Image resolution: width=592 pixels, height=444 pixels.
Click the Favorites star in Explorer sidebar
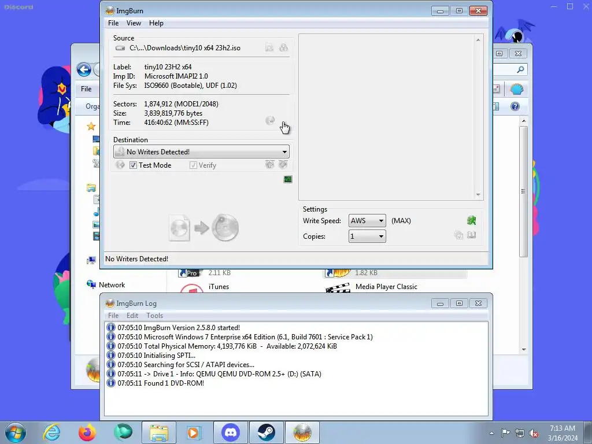[91, 126]
